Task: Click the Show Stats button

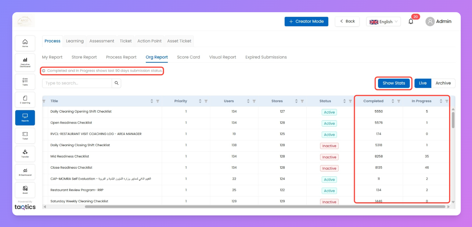Action: click(394, 83)
